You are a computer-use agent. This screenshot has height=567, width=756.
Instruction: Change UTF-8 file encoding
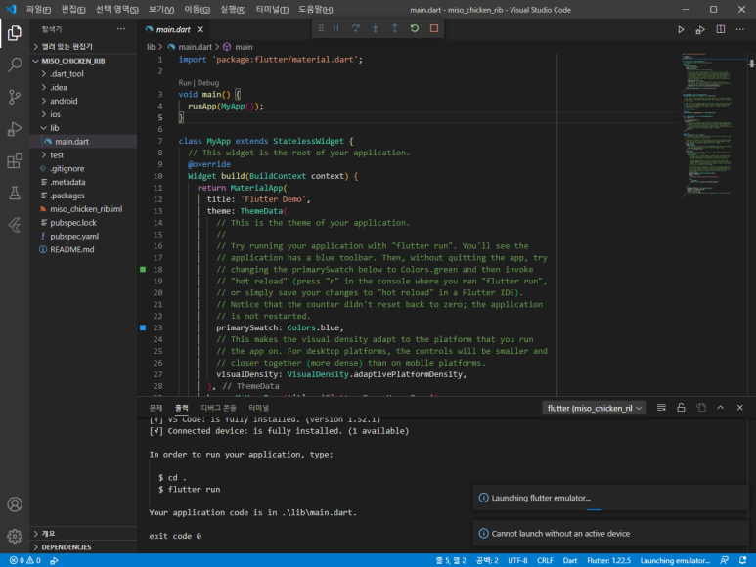517,561
